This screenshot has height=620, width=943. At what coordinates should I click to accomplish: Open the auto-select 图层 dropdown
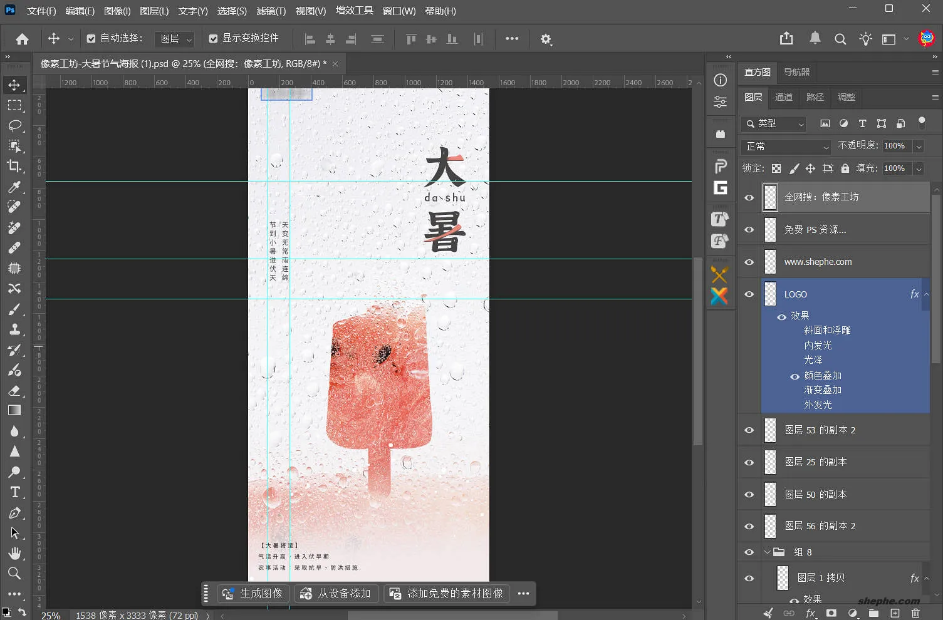(174, 39)
